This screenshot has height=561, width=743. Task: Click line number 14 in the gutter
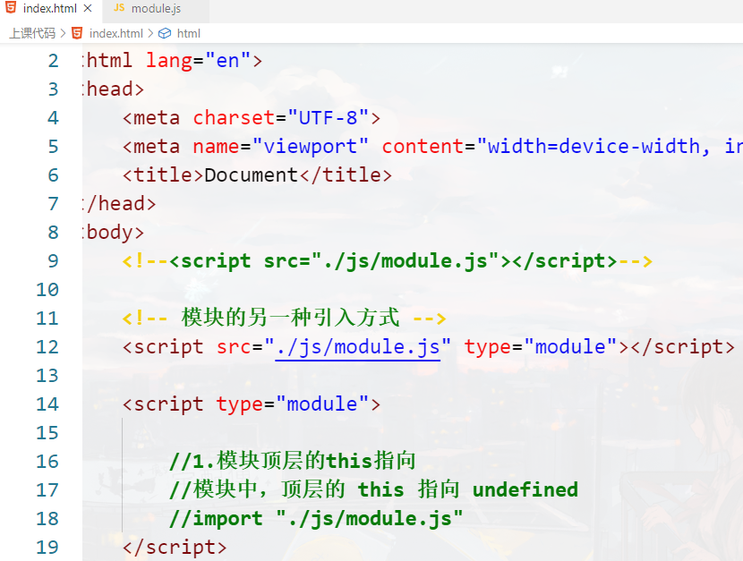(47, 404)
